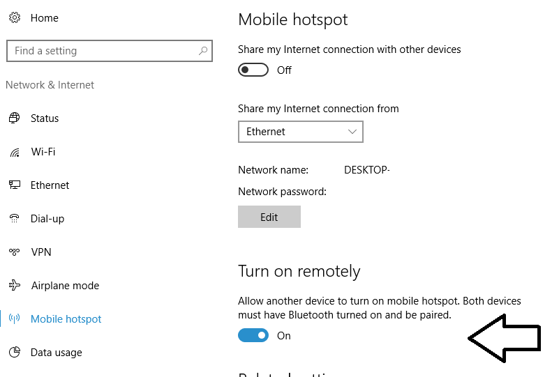Viewport: 559px width, 377px height.
Task: Focus the Find a setting field
Action: pos(110,51)
